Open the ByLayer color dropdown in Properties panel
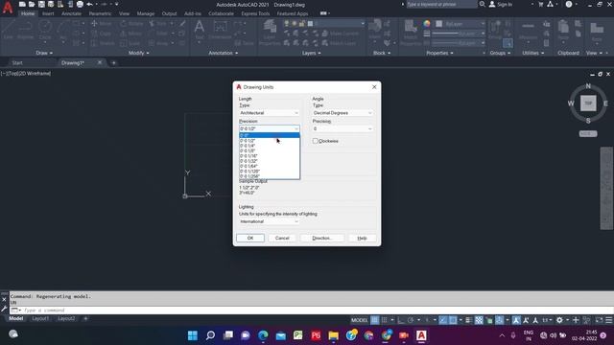This screenshot has height=345, width=614. pyautogui.click(x=460, y=24)
